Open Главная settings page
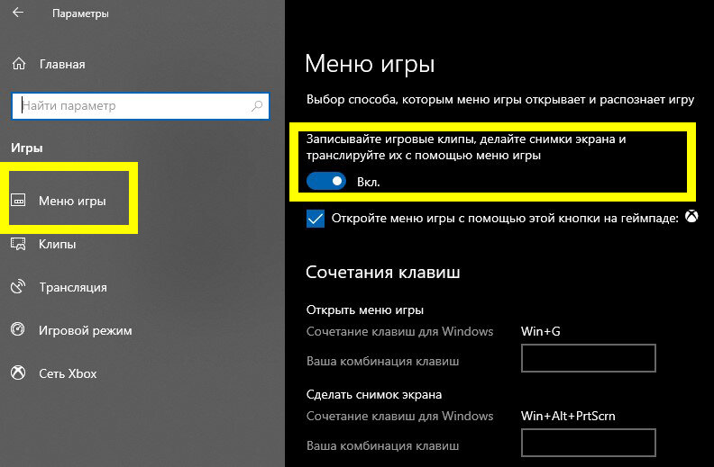Viewport: 714px width, 467px height. [x=62, y=65]
